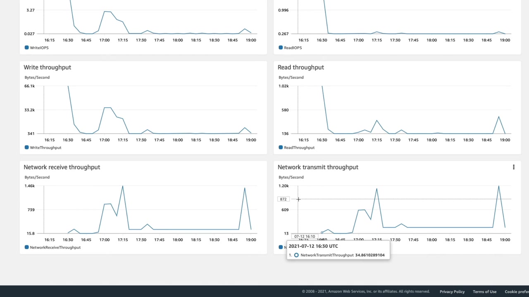Click Bytes/Second unit under Read throughput
Image resolution: width=529 pixels, height=297 pixels.
[x=291, y=78]
